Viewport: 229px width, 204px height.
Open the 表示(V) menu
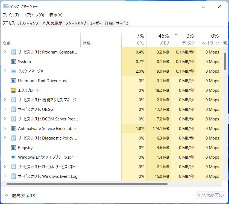pos(56,15)
